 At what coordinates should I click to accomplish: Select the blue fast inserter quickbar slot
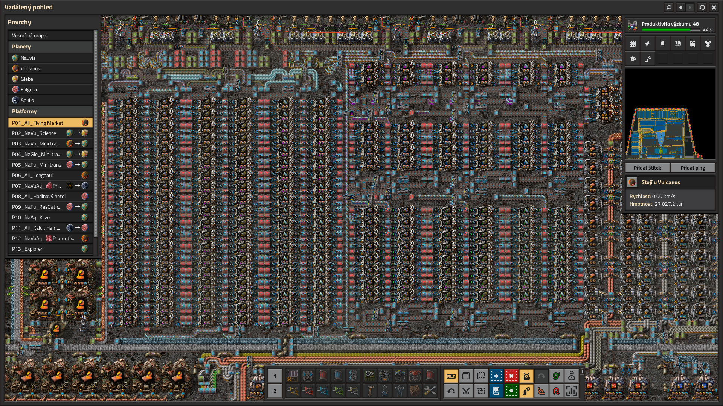tap(323, 391)
